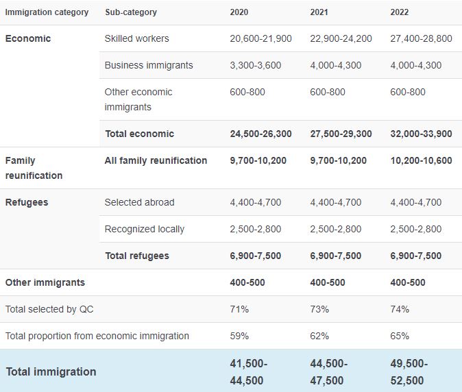Select the Other economic immigrants cell
This screenshot has width=462, height=392.
(138, 99)
